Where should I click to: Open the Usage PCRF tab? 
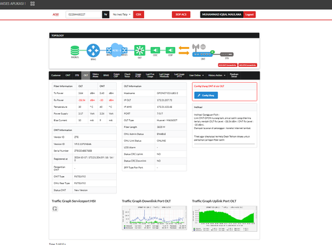(x=138, y=75)
